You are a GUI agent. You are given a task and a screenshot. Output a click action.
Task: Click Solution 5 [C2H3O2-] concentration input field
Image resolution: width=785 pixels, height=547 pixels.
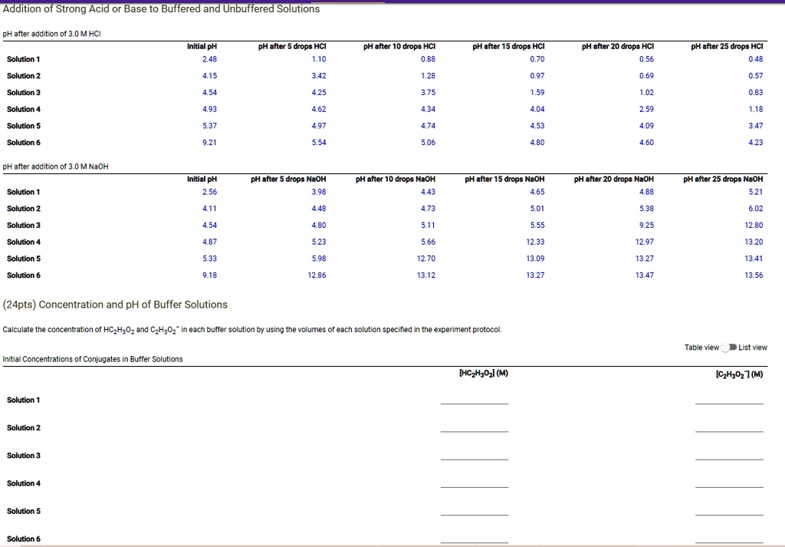tap(729, 510)
